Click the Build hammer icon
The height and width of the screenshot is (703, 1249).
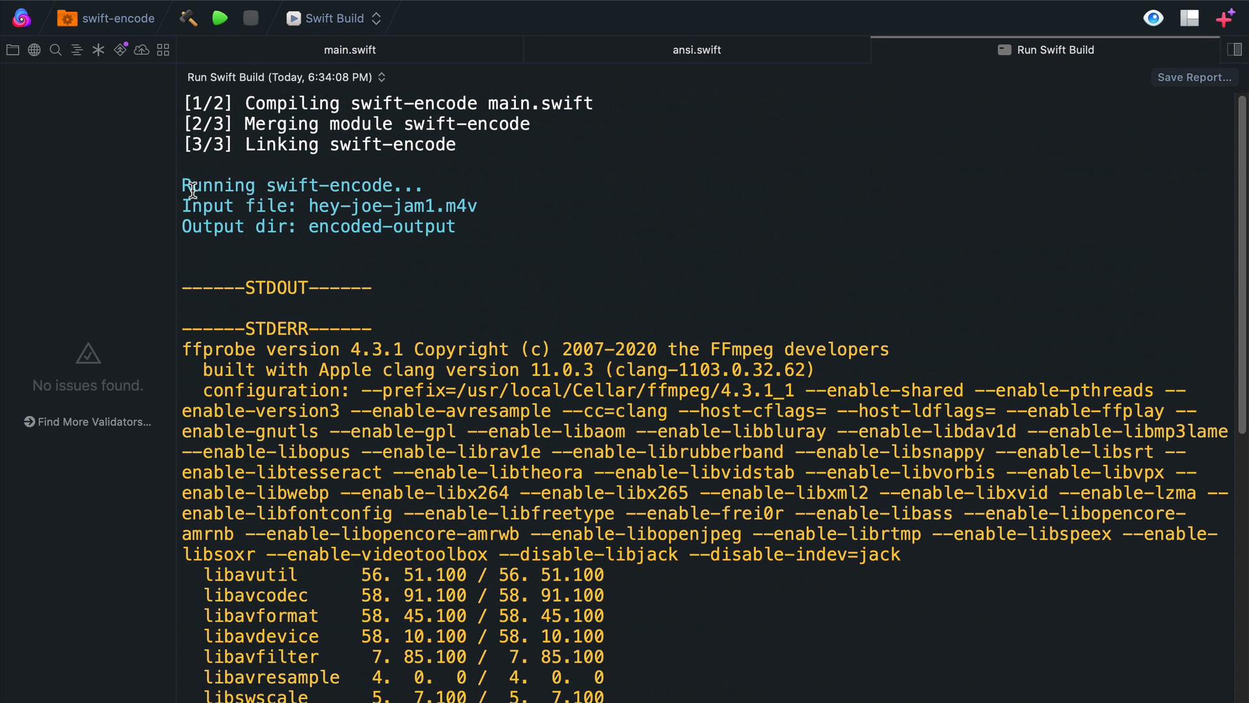point(189,18)
